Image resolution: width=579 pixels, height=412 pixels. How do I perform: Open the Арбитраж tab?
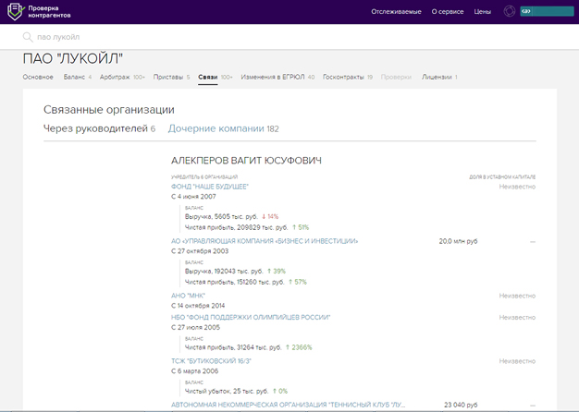122,77
